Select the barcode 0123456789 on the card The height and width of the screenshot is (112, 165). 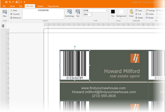pyautogui.click(x=75, y=65)
